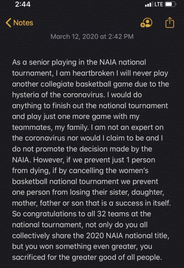Viewport: 184px width, 268px height.
Task: Tap the back chevron beside Notes
Action: (8, 23)
